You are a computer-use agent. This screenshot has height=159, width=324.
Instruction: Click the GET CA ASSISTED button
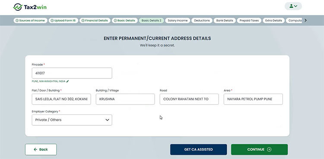tap(198, 150)
